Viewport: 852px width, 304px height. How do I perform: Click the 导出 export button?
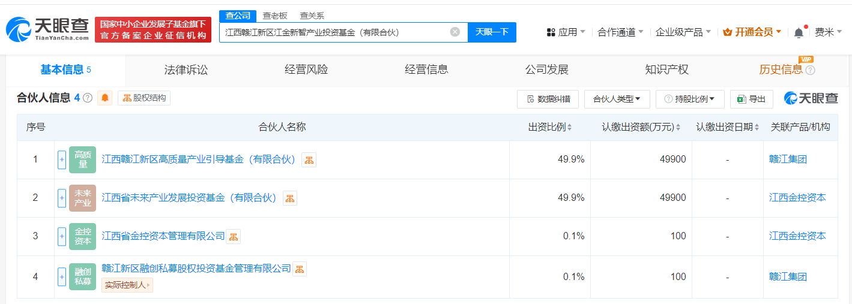pyautogui.click(x=751, y=99)
